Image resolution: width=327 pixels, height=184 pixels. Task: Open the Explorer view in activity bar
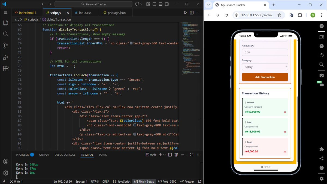pos(5,23)
